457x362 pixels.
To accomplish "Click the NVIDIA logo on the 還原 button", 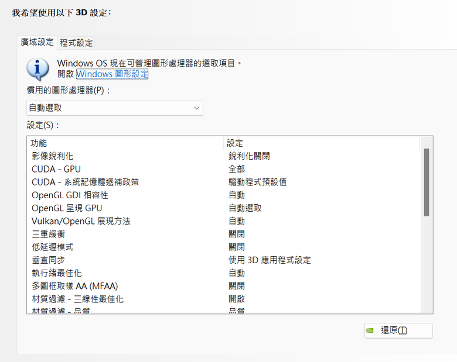I will pyautogui.click(x=370, y=330).
